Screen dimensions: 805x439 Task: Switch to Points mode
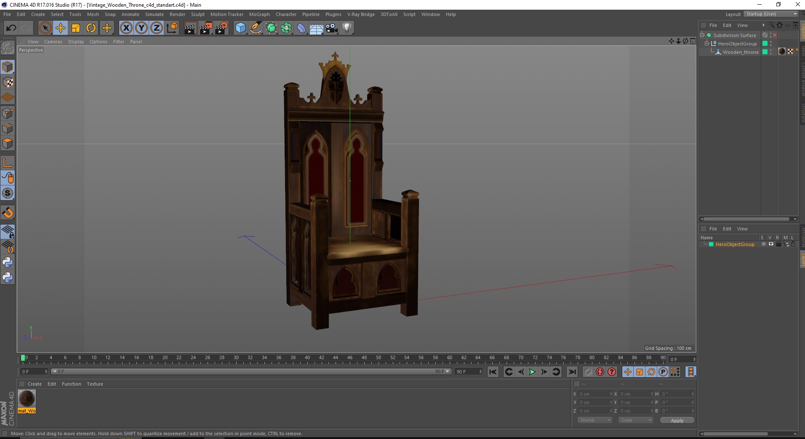[x=8, y=113]
